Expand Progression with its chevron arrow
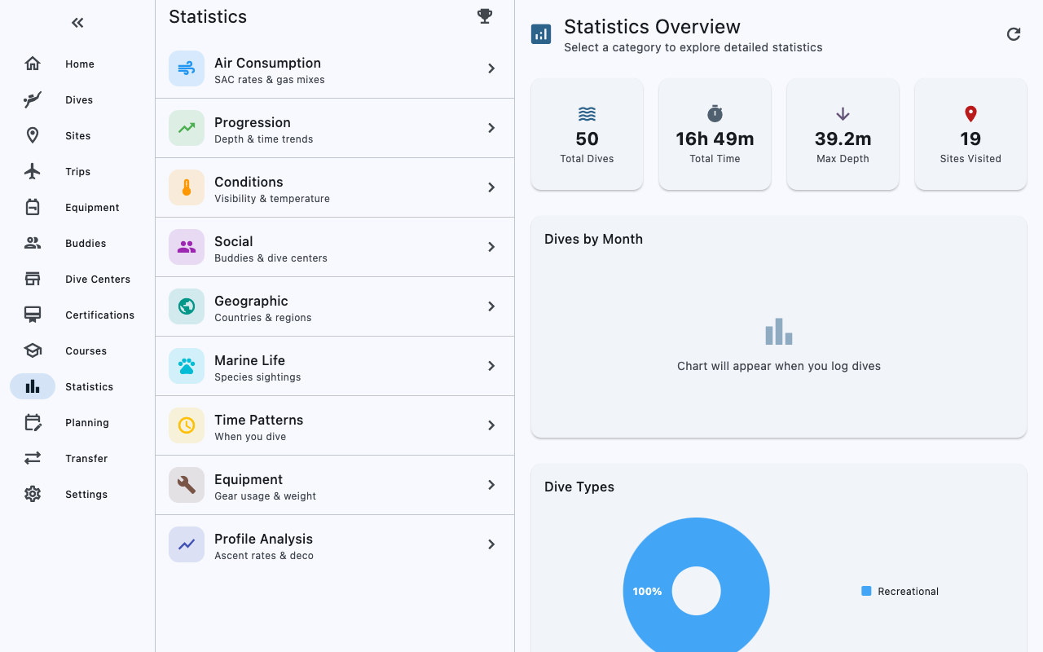 (x=491, y=128)
